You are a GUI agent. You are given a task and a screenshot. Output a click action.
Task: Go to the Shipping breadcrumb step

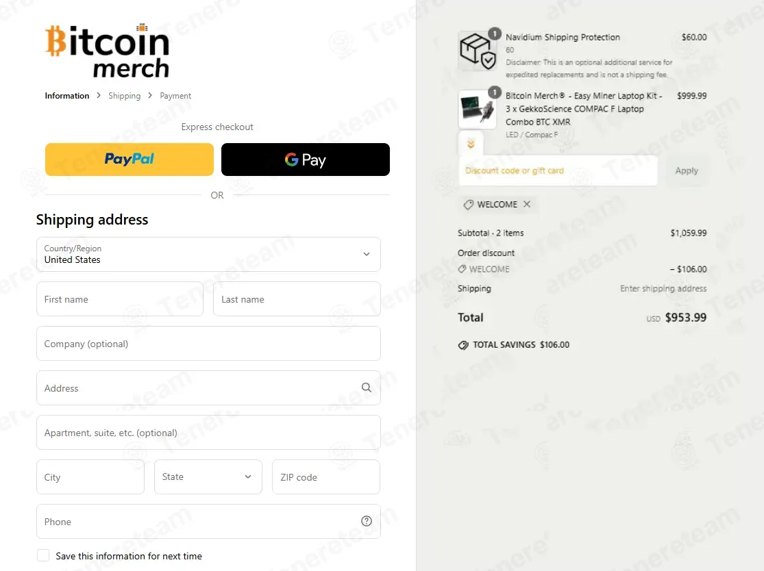124,96
